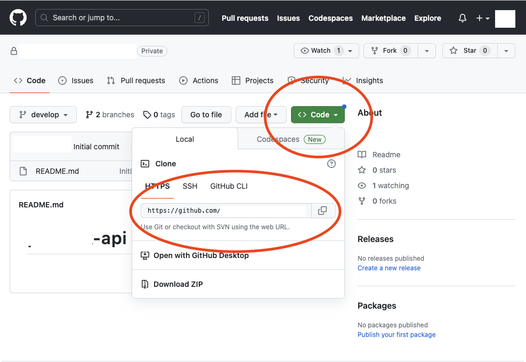The height and width of the screenshot is (362, 526).
Task: Go to Codespaces in top navigation
Action: pos(330,18)
